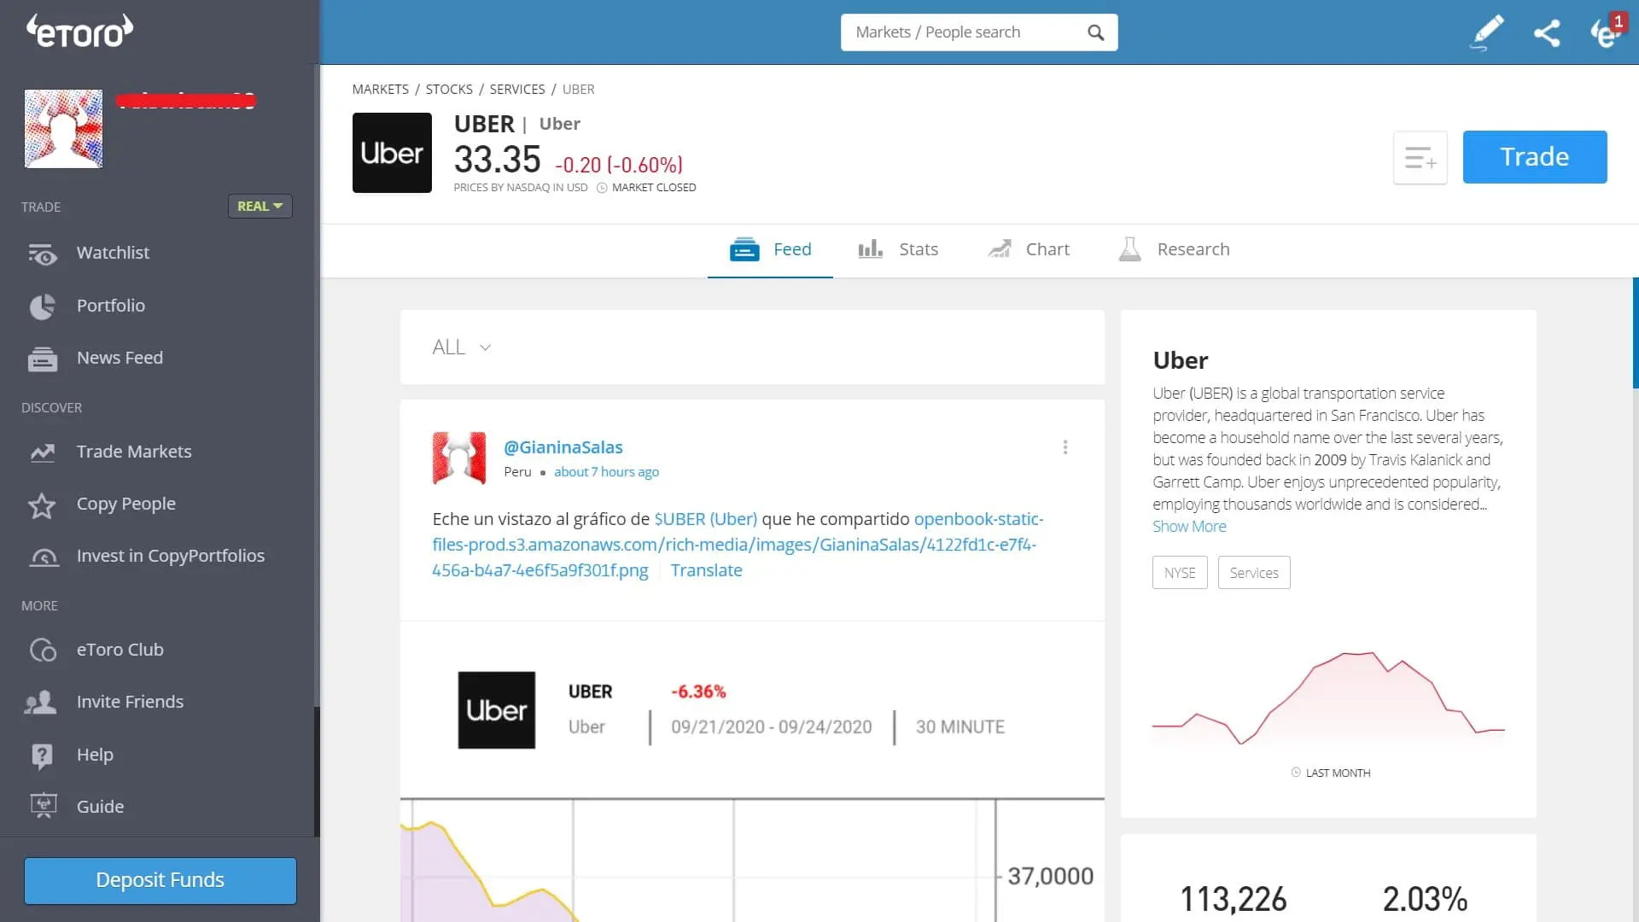Click the Deposit Funds button
The width and height of the screenshot is (1639, 922).
[x=160, y=880]
